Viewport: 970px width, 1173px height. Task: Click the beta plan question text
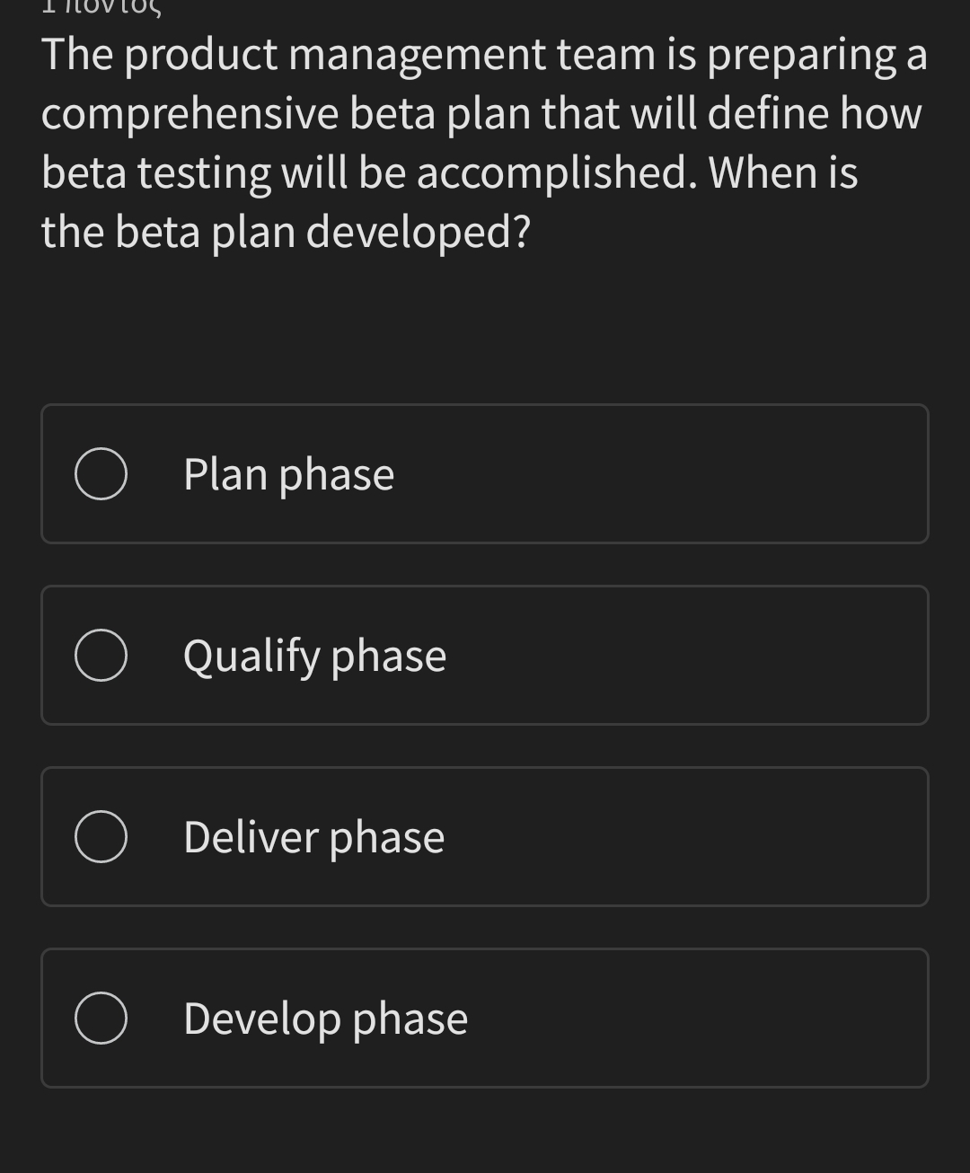[485, 142]
